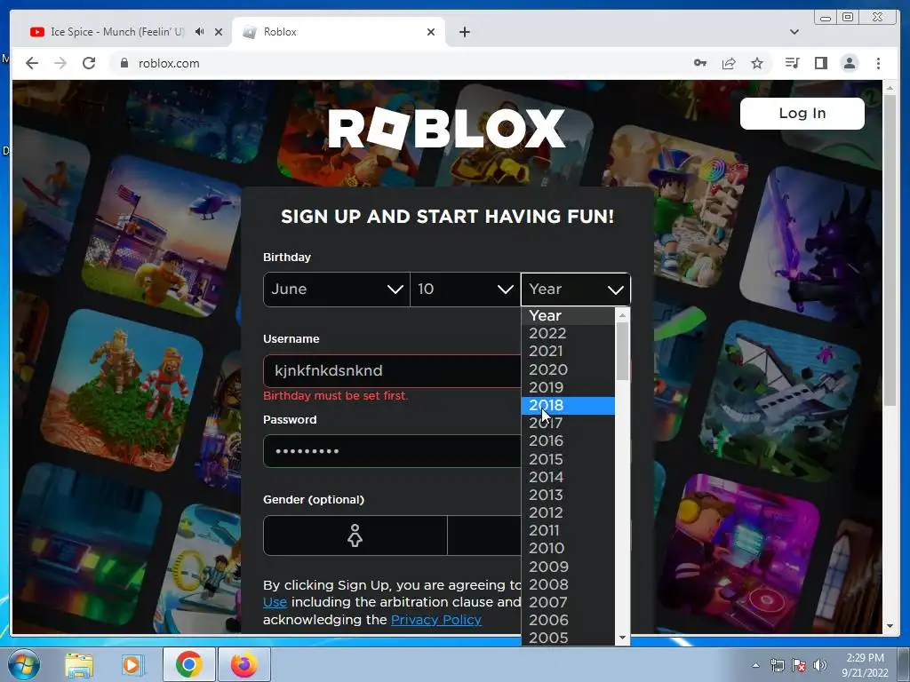Open the Privacy Policy link
The height and width of the screenshot is (682, 910).
(x=435, y=620)
